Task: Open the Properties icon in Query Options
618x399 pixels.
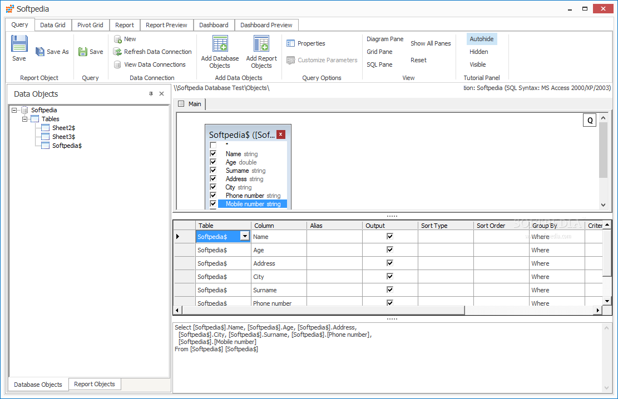Action: point(290,43)
